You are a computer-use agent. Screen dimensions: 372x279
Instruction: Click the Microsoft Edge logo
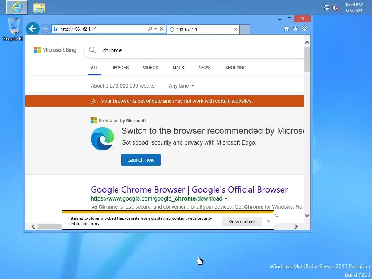[x=102, y=139]
